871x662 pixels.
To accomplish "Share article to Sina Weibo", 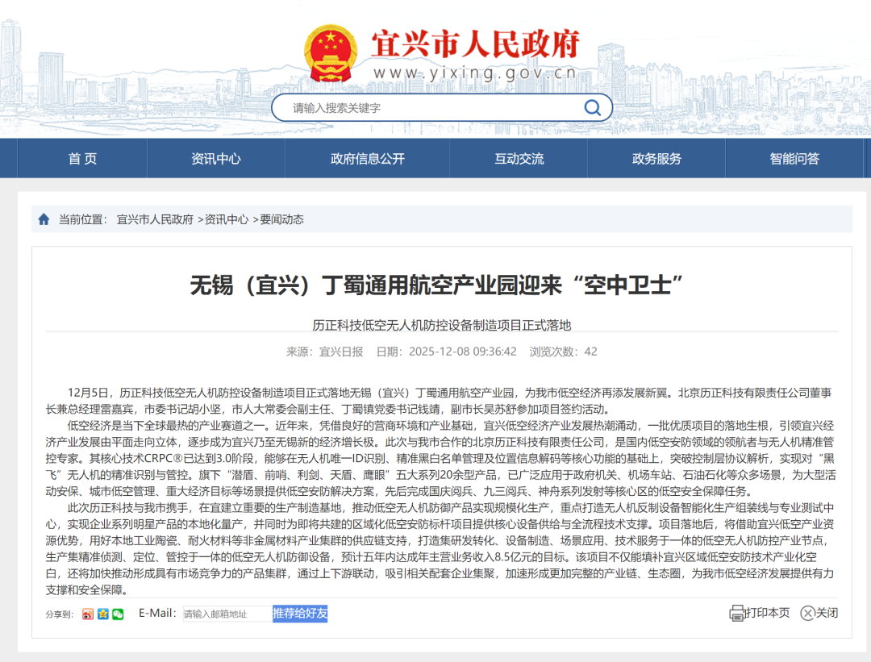I will [x=88, y=614].
